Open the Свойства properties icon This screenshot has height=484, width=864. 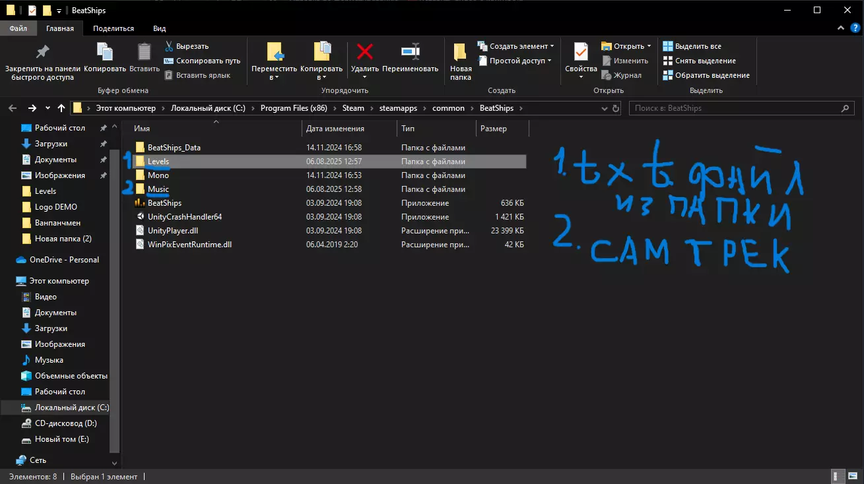pyautogui.click(x=581, y=52)
